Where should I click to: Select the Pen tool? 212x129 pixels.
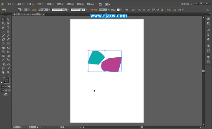[x=3, y=28]
